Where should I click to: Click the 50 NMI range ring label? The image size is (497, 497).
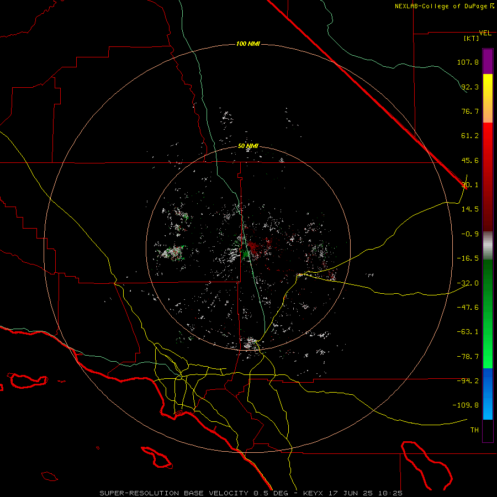(x=248, y=146)
